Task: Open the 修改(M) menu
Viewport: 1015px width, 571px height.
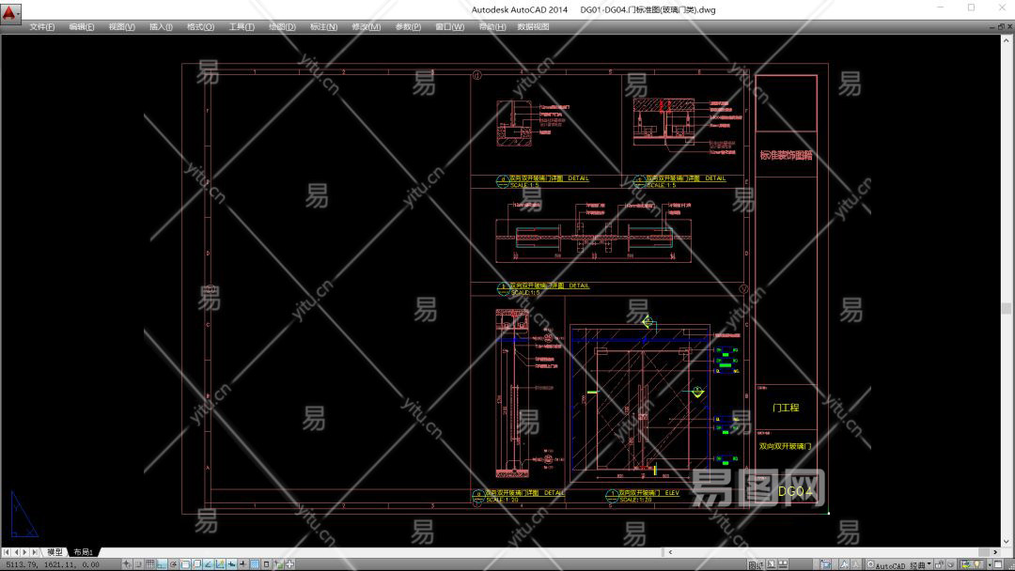Action: point(367,26)
